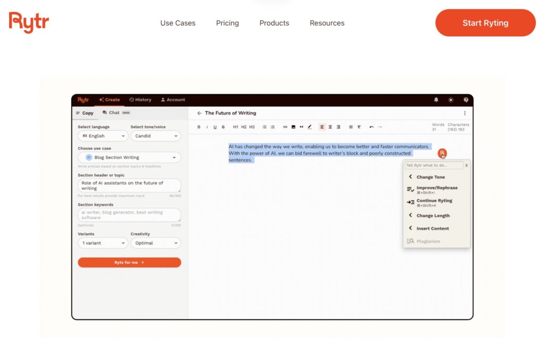Click the Rytr logo in the app bar
Screen dimensions: 545x354
click(83, 100)
